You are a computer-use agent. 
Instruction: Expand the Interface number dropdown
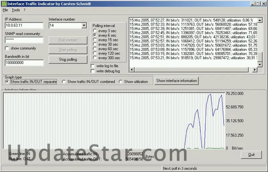pyautogui.click(x=84, y=26)
